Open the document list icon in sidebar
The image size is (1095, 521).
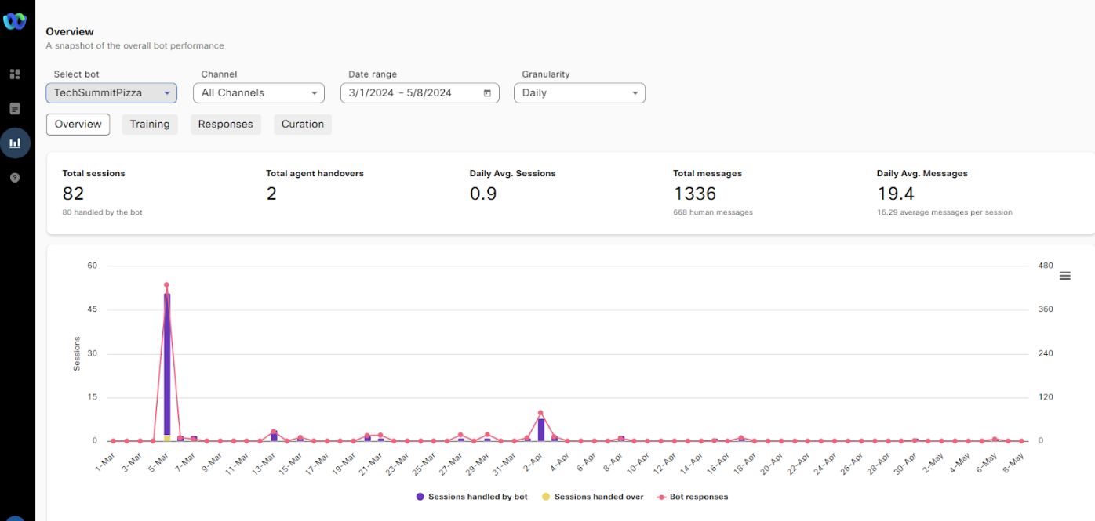point(15,109)
